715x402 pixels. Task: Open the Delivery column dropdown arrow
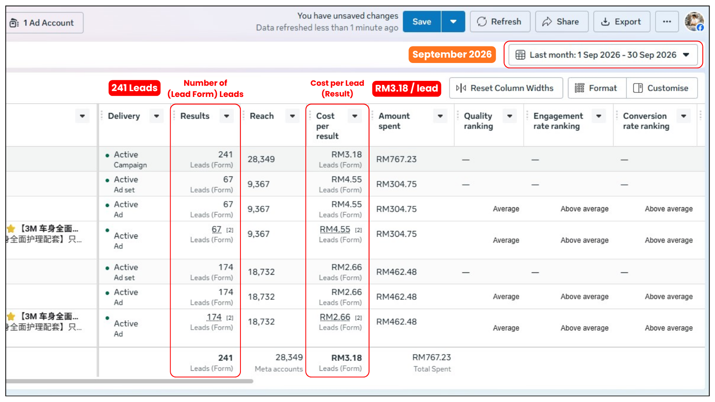tap(156, 116)
